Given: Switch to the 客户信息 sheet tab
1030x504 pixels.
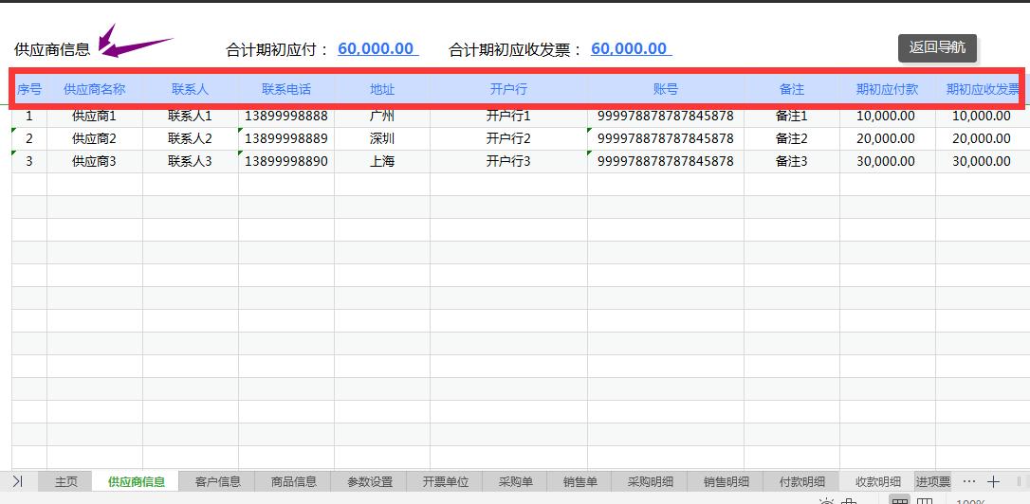Looking at the screenshot, I should point(217,481).
